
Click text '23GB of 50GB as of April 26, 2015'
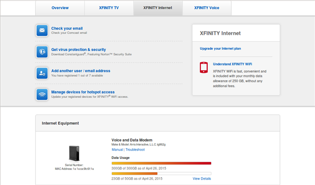[x=137, y=179]
